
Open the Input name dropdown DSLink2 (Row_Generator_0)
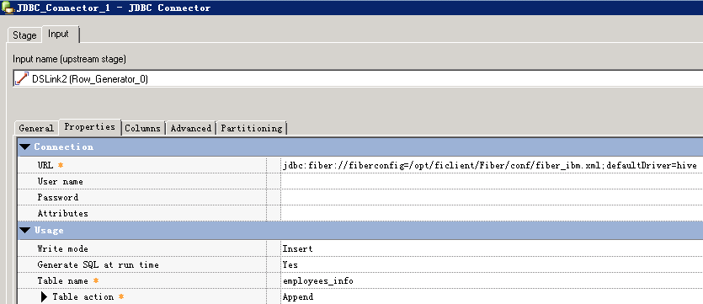pyautogui.click(x=358, y=79)
